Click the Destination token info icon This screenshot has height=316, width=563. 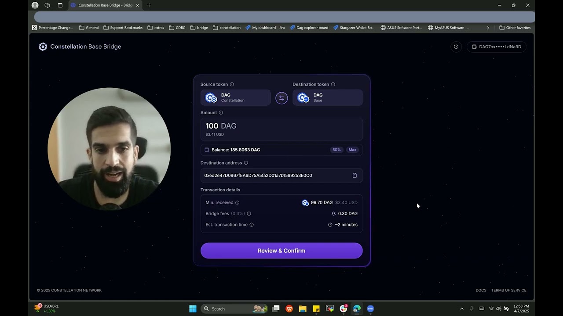333,84
